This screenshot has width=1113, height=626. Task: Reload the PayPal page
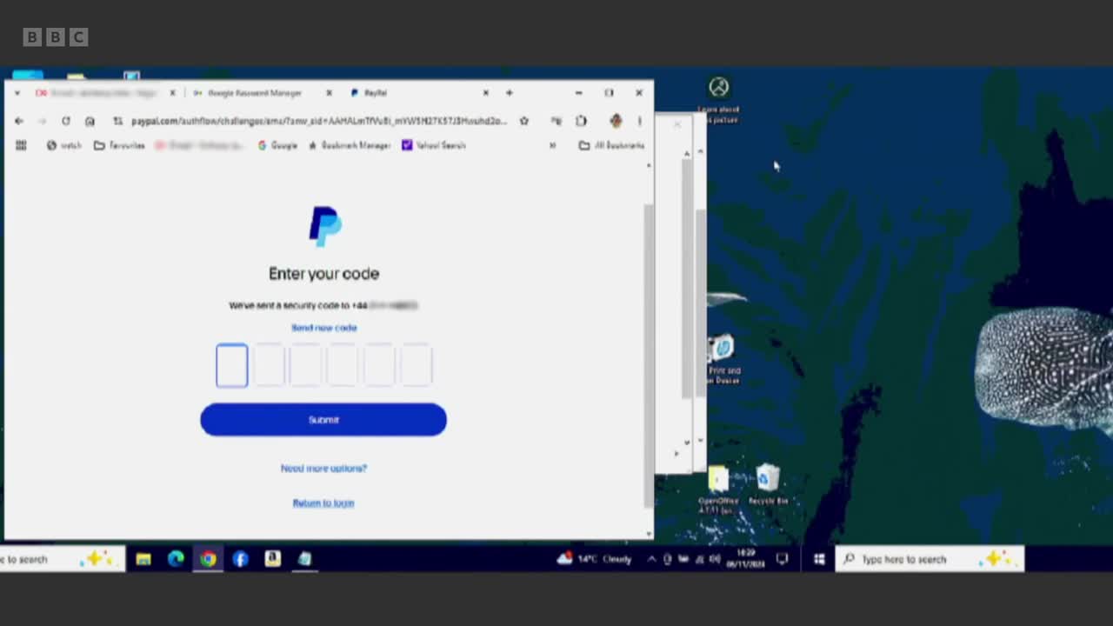[x=66, y=121]
